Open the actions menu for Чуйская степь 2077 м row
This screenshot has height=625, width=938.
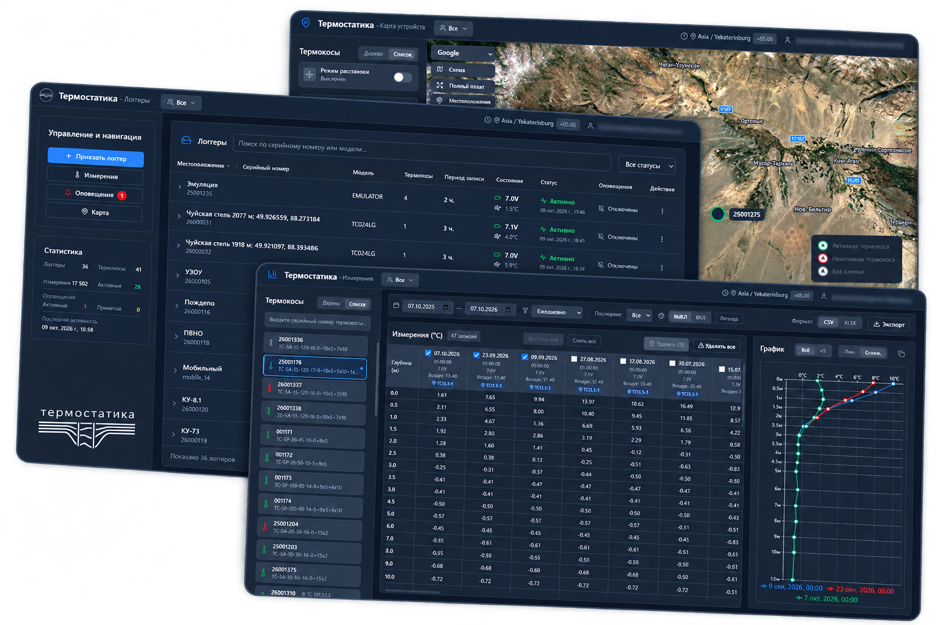[662, 239]
